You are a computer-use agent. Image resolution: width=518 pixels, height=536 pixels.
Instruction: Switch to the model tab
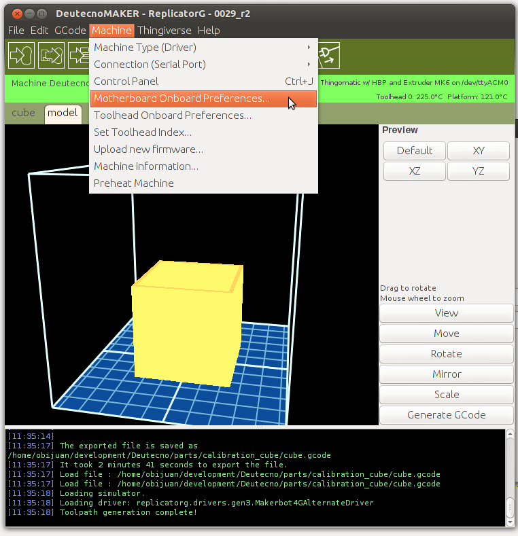pyautogui.click(x=63, y=113)
